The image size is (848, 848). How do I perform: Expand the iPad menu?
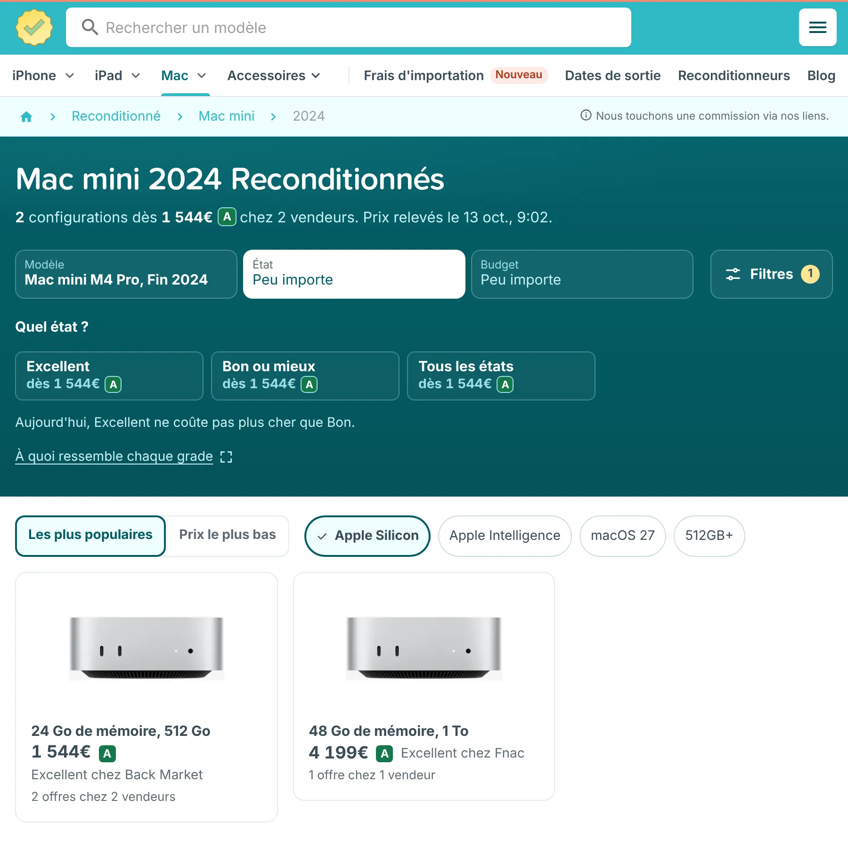[117, 75]
